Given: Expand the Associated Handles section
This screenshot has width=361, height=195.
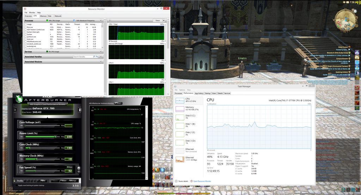Looking at the screenshot, I should (100, 57).
